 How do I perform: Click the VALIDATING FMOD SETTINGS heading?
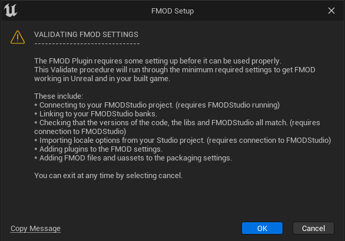click(x=86, y=35)
